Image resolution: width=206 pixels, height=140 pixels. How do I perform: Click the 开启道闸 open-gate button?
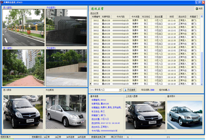pyautogui.click(x=130, y=90)
